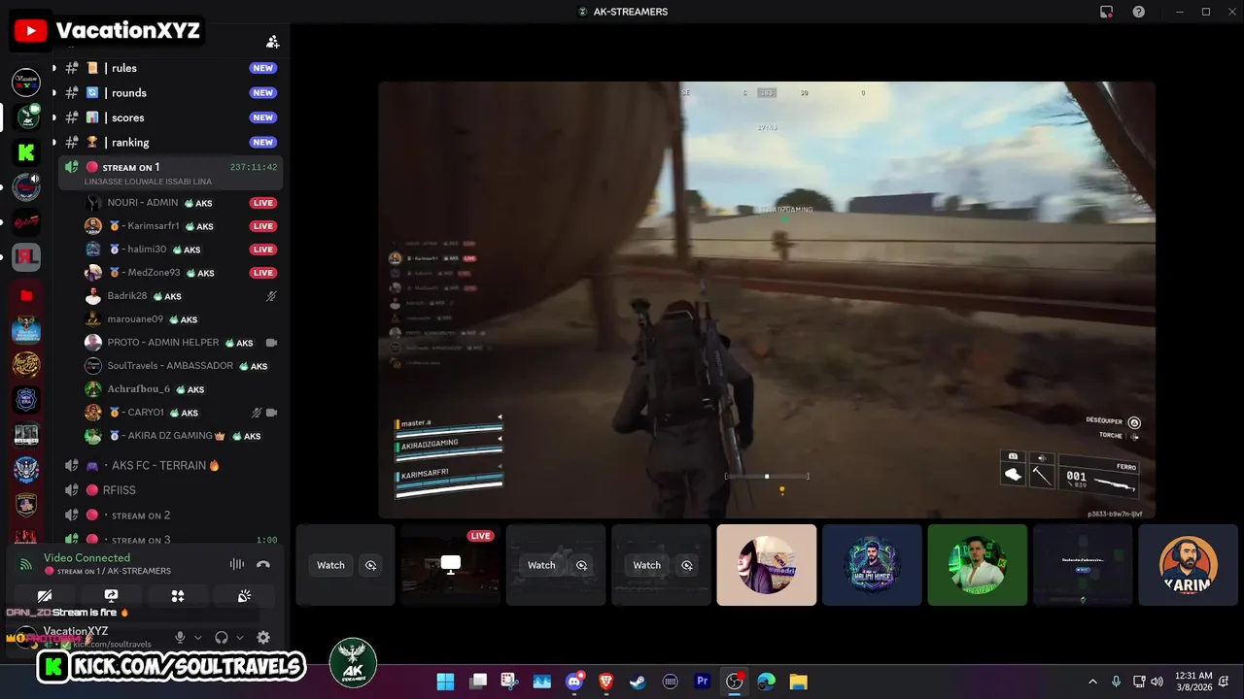Expand the rules channel thread arrow
This screenshot has height=699, width=1244.
[53, 68]
